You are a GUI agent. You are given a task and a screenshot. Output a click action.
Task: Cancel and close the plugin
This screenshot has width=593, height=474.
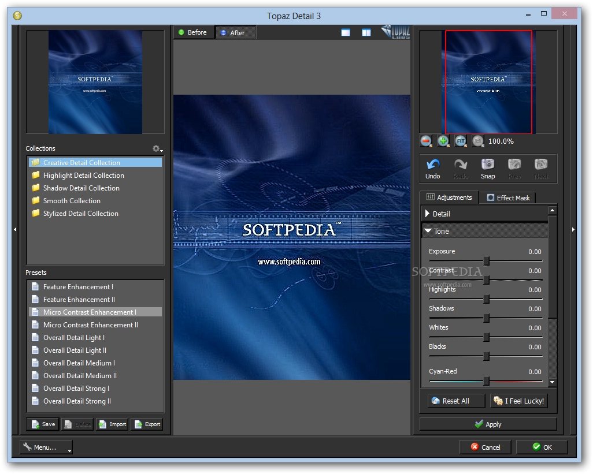pos(485,447)
